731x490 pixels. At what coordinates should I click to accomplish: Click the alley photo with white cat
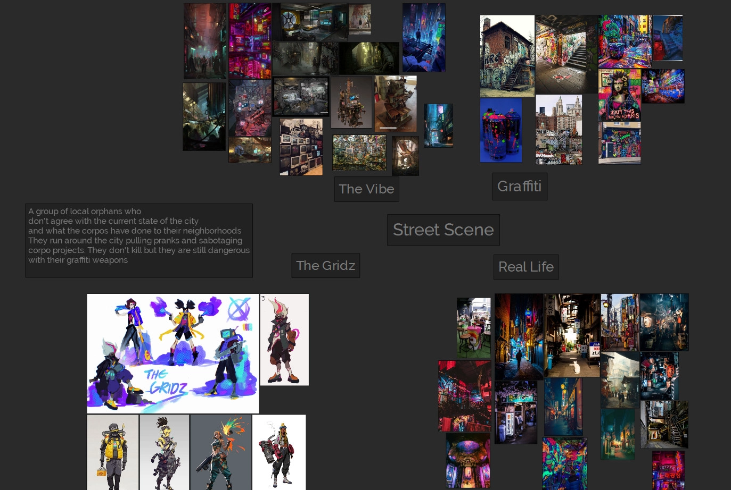tap(572, 335)
